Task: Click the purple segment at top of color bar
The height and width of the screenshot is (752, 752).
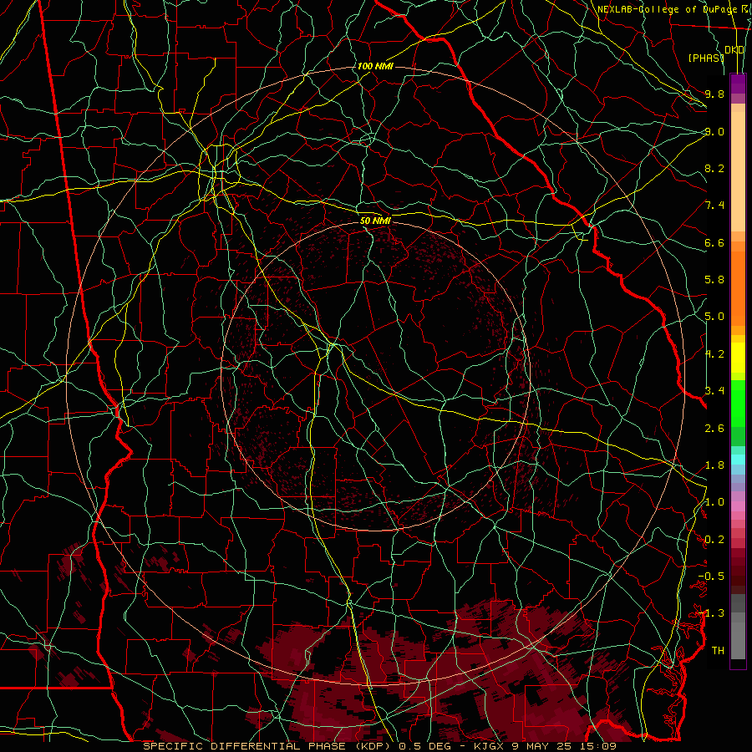Action: click(x=738, y=84)
